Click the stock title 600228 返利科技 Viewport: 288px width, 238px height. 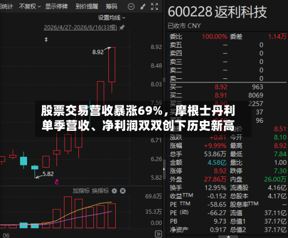click(217, 12)
